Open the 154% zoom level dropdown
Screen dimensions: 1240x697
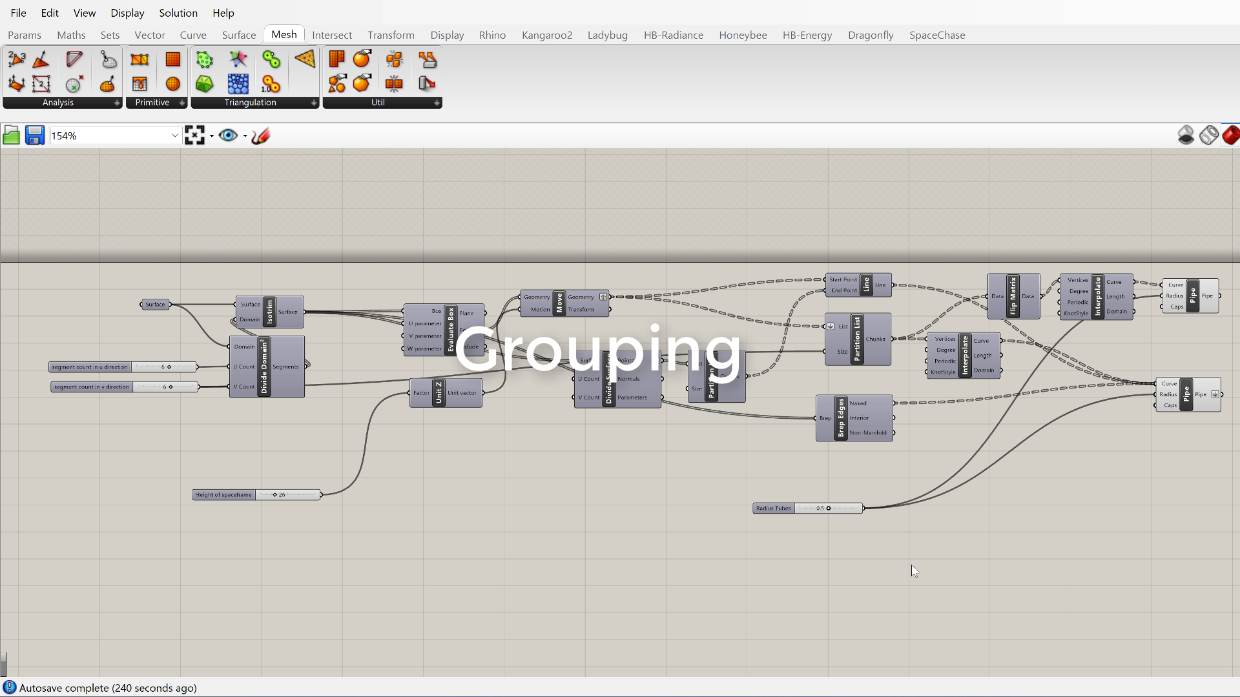click(174, 136)
